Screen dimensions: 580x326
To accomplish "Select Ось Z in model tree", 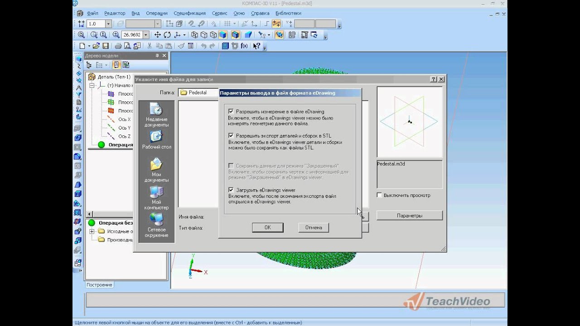I will click(124, 136).
